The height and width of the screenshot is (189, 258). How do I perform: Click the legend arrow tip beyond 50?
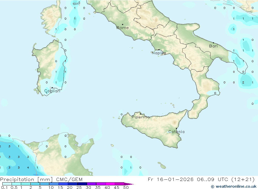(x=129, y=184)
